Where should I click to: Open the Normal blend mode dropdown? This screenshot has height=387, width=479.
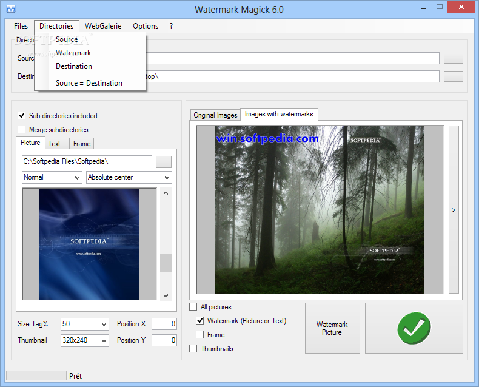point(52,177)
